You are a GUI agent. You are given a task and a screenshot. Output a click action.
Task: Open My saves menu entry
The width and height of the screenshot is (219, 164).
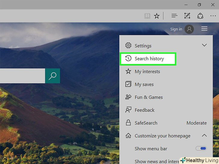click(144, 84)
